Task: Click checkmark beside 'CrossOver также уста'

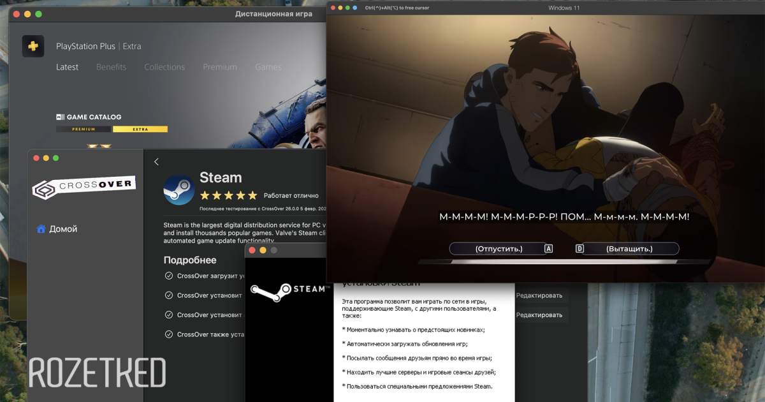Action: coord(169,334)
